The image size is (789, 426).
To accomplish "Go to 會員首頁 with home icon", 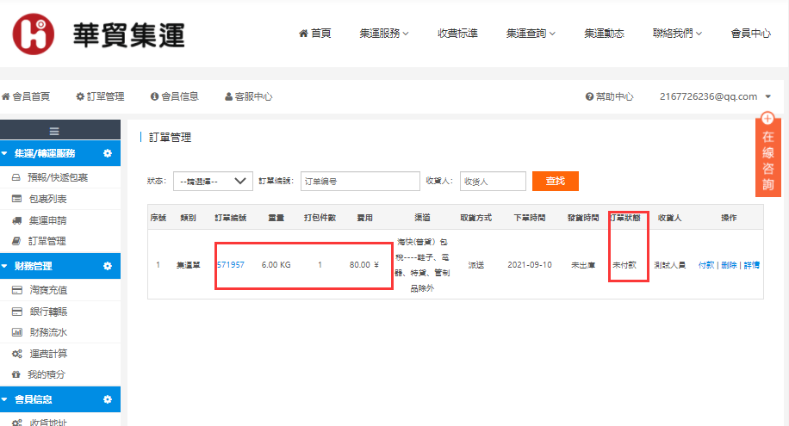I will click(26, 96).
